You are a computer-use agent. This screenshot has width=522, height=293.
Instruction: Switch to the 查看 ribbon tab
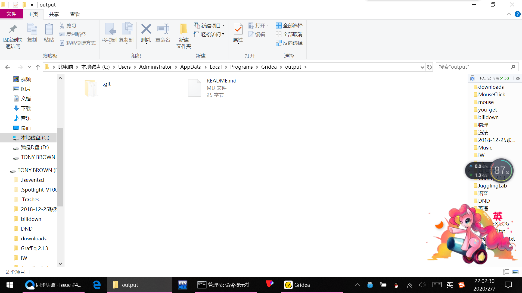click(x=75, y=14)
